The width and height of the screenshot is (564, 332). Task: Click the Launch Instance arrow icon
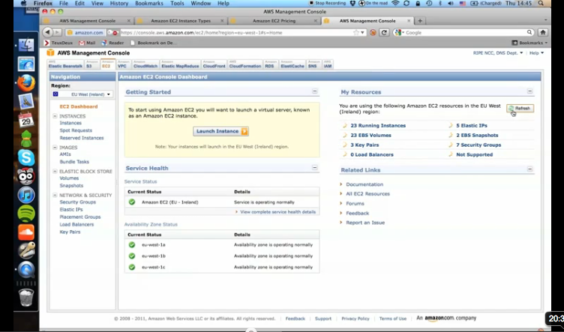pos(244,131)
